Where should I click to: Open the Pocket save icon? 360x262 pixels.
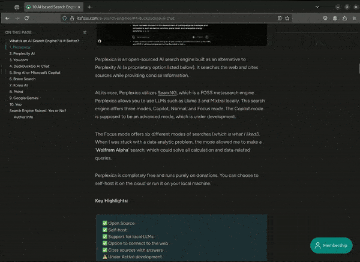click(325, 19)
